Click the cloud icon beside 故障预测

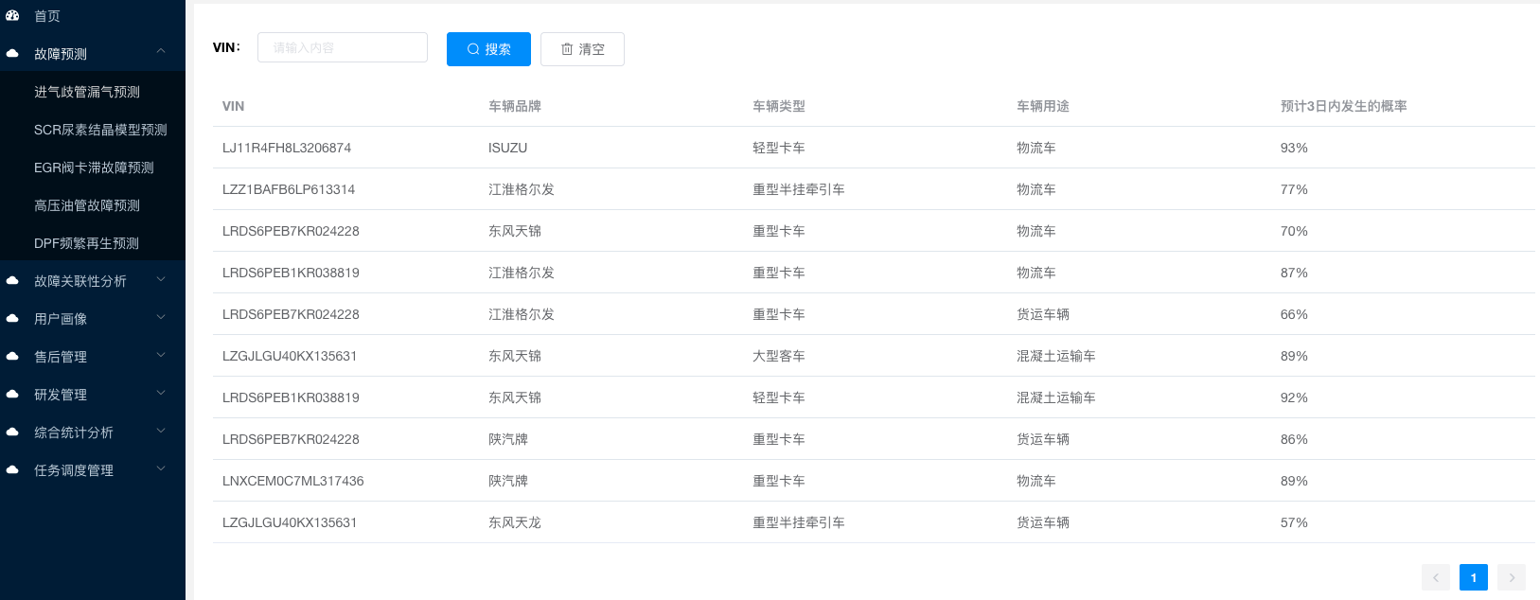[x=12, y=54]
